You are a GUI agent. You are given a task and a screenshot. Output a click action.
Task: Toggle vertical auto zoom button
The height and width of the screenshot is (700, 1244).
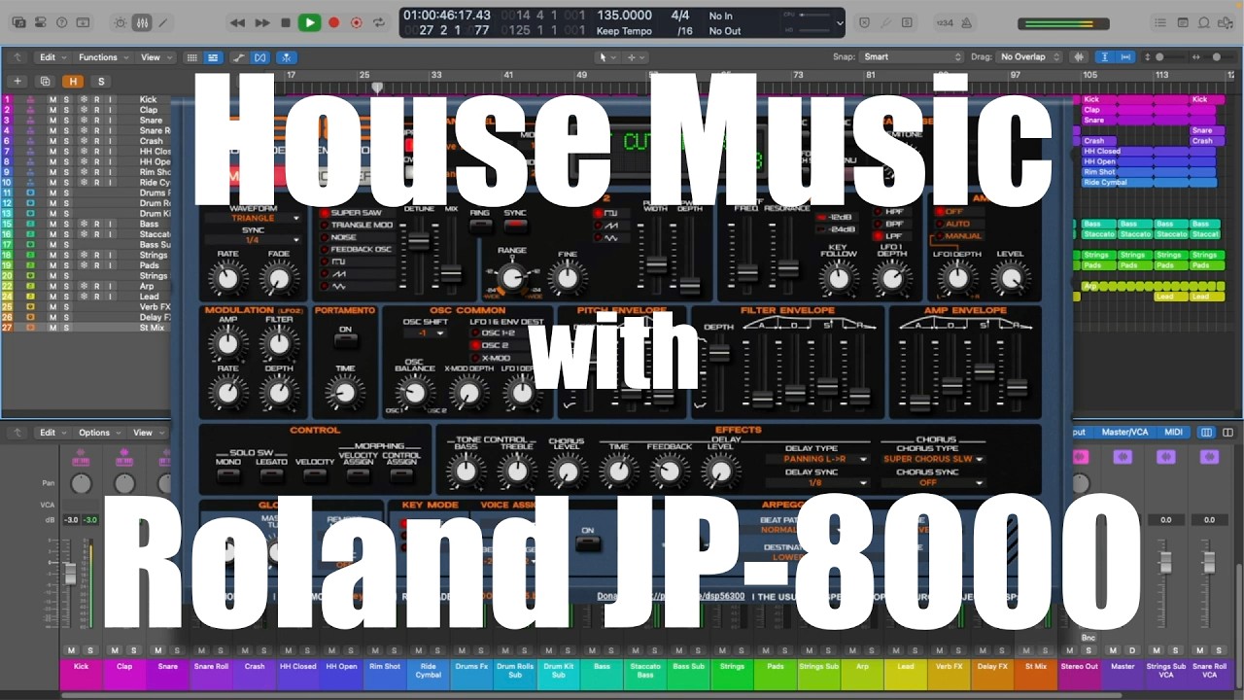(1105, 57)
